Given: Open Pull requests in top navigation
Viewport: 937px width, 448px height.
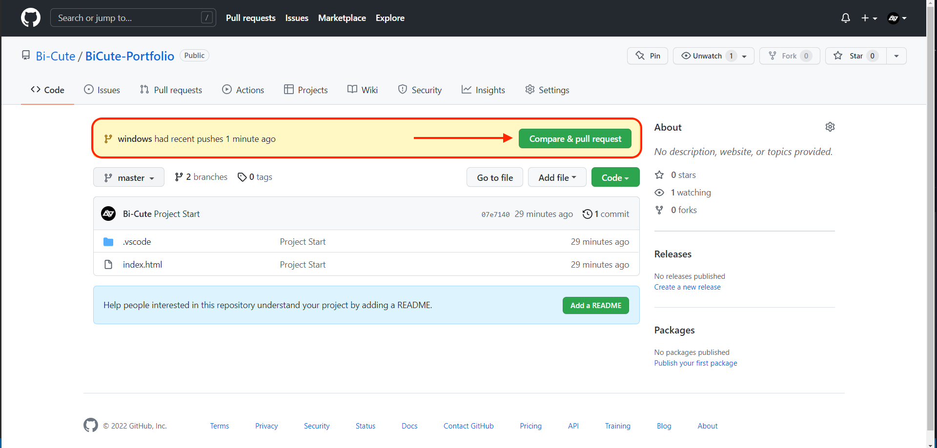Looking at the screenshot, I should tap(251, 18).
